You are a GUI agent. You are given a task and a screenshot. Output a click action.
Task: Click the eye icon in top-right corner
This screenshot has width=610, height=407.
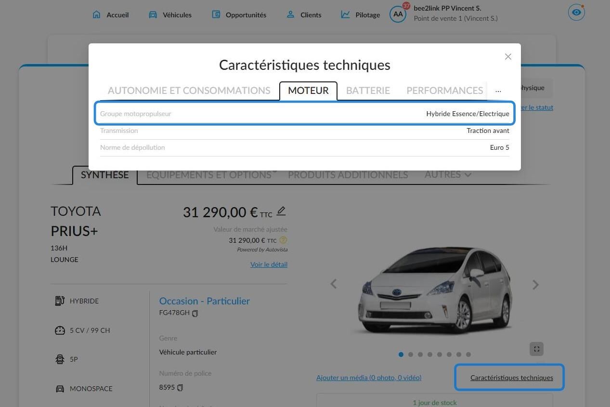point(576,13)
